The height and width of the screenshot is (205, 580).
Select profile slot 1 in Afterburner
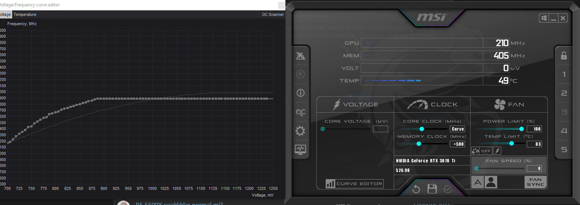click(564, 74)
